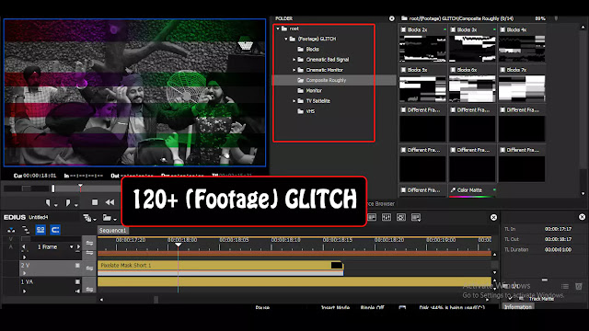Open the 1 Frame timeline scale dropdown

[x=71, y=247]
